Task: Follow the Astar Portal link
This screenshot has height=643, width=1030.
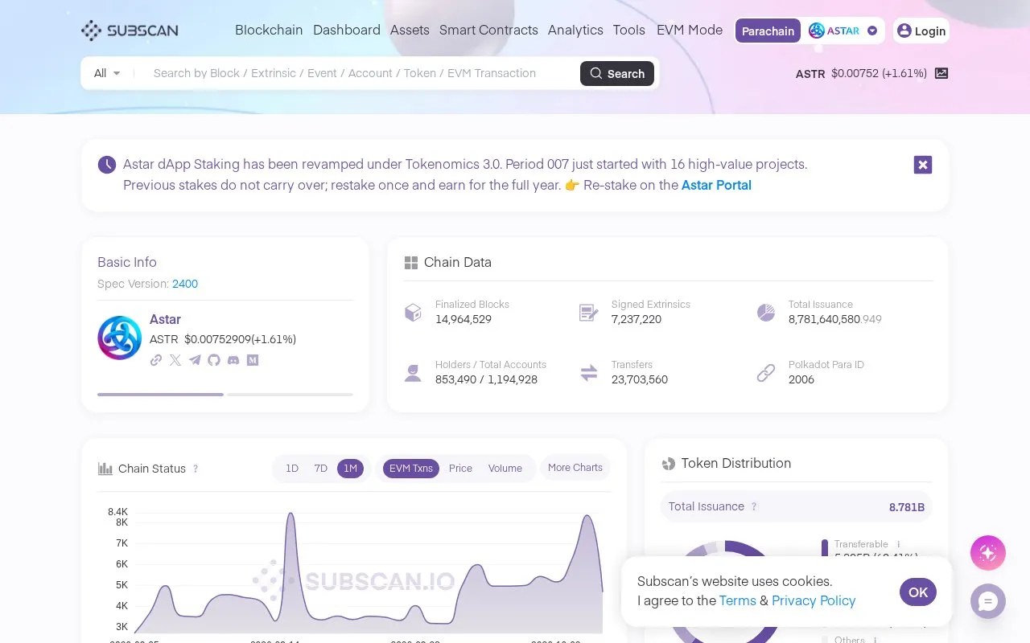Action: [x=716, y=185]
